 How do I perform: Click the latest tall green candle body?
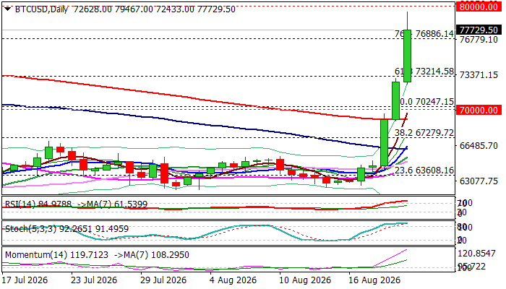tap(407, 56)
